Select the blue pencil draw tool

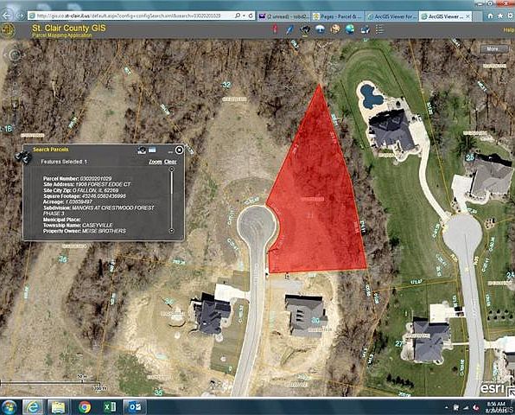tap(289, 29)
